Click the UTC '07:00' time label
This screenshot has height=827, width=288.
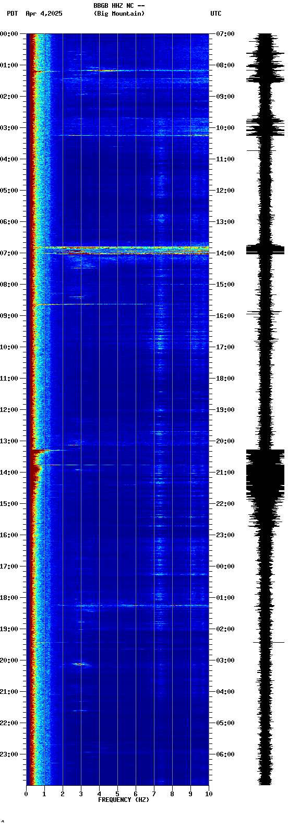225,34
